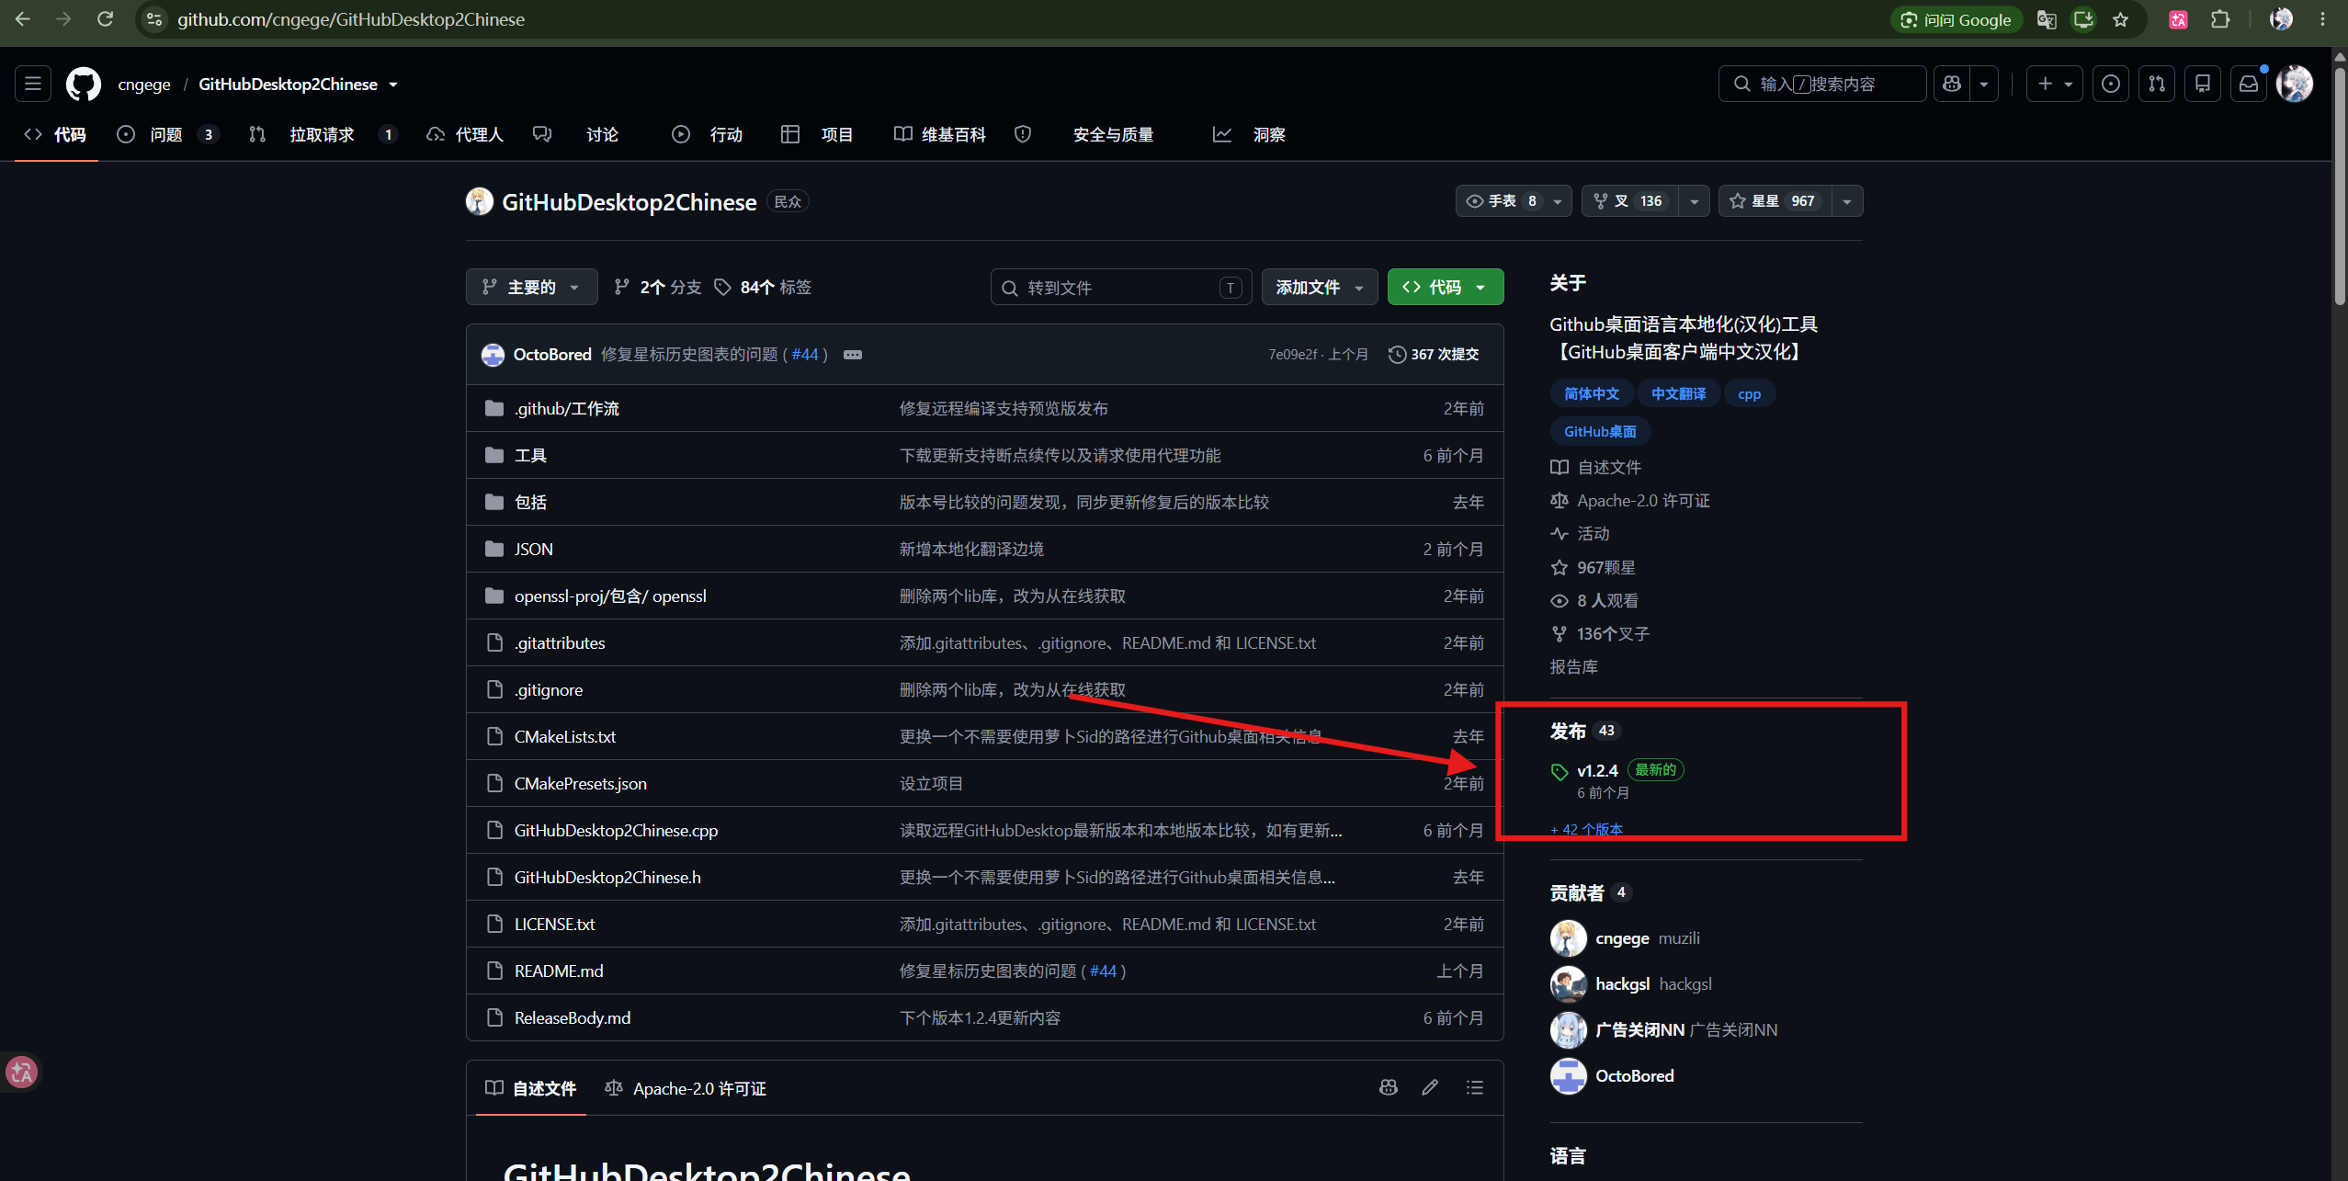Open the Wiki tab

click(x=940, y=134)
